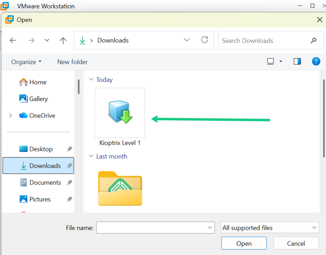The height and width of the screenshot is (255, 326).
Task: Click the Kioptrix Level 1 file name
Action: coord(120,143)
